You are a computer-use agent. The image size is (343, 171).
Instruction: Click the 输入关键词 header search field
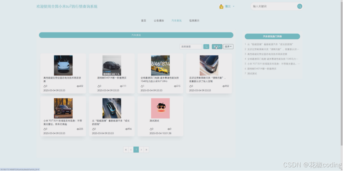pyautogui.click(x=274, y=6)
